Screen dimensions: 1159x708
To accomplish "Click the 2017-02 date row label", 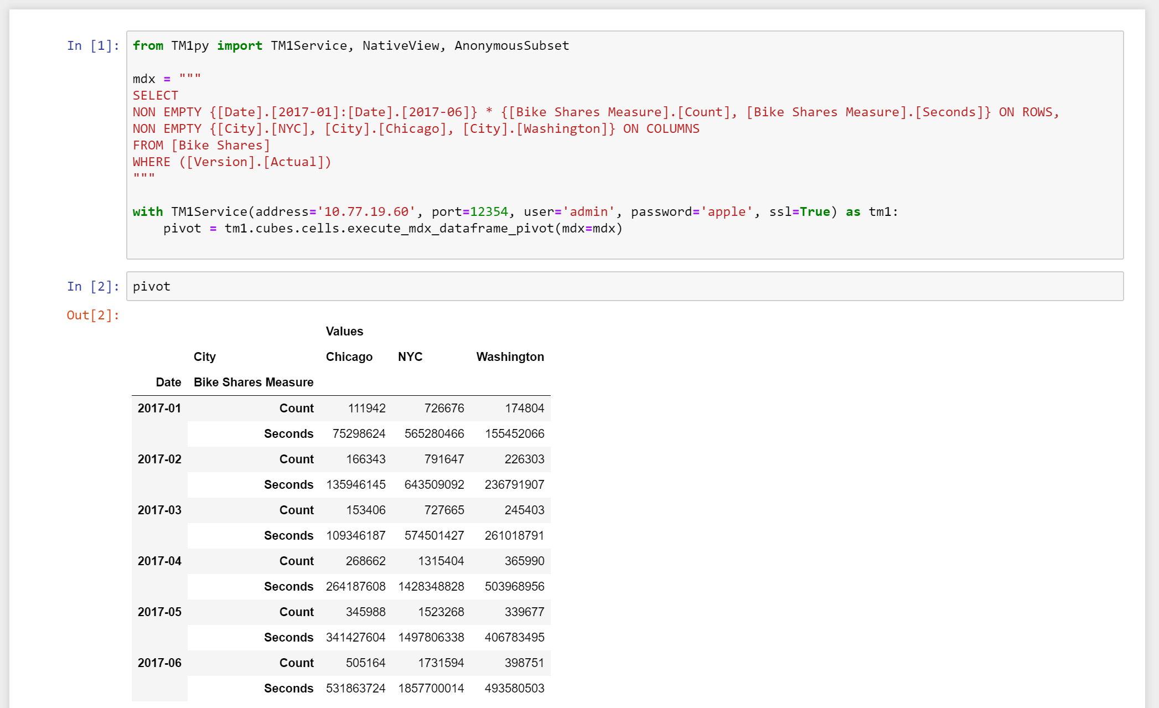I will pos(159,459).
